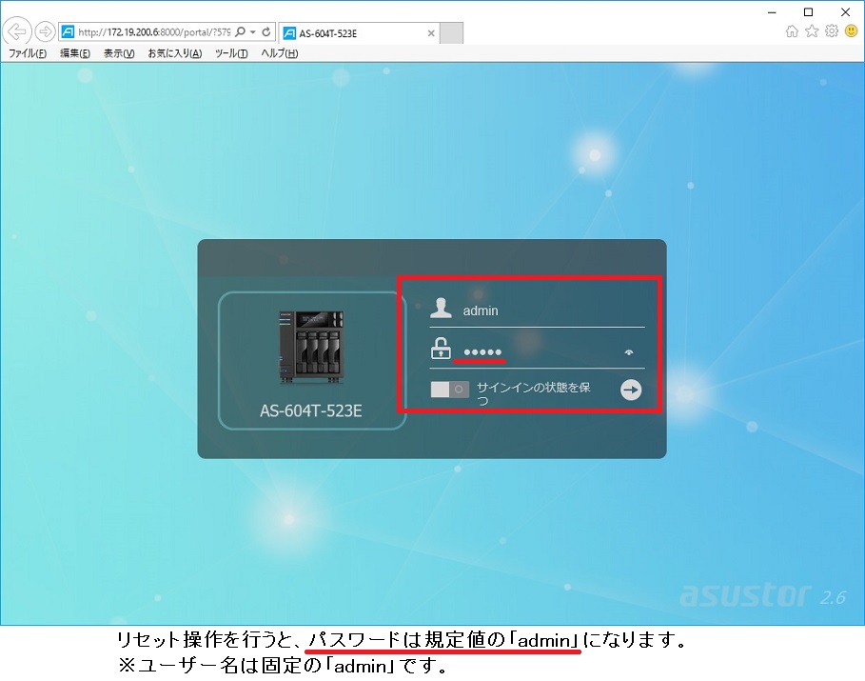865x681 pixels.
Task: Click the user silhouette icon
Action: click(441, 308)
